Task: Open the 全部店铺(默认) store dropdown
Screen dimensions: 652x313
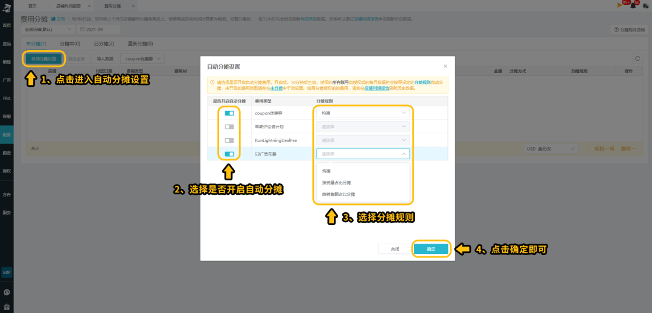Action: (47, 30)
